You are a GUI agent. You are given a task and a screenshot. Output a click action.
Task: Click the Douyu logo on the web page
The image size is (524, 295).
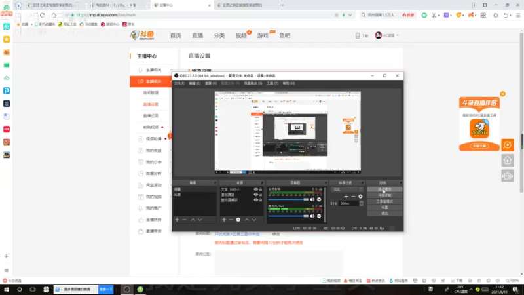click(142, 35)
